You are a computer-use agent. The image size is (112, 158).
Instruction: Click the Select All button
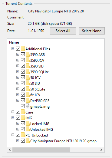[63, 31]
